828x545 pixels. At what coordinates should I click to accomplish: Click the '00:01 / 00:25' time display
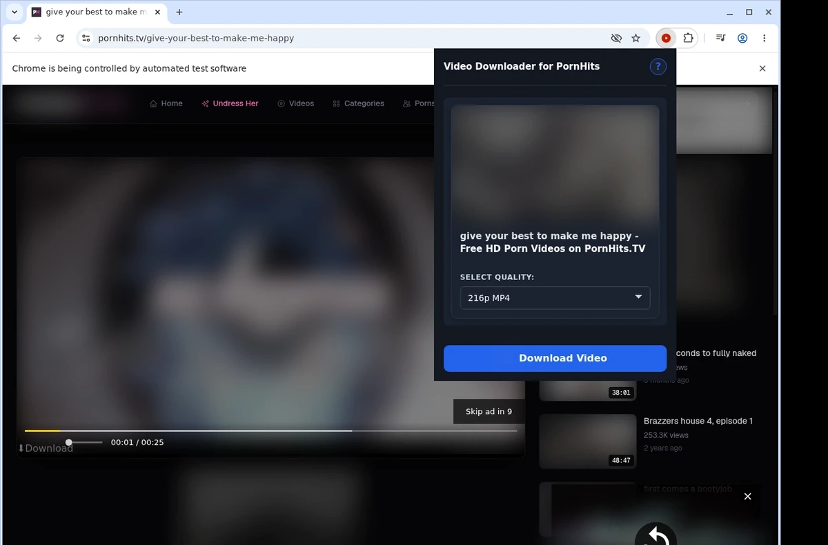[x=137, y=442]
